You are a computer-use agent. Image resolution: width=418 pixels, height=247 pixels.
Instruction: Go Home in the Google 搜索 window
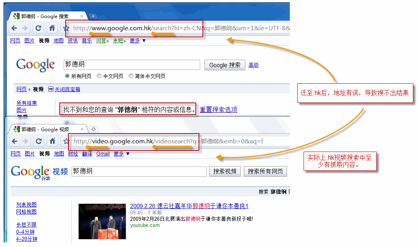tap(52, 27)
